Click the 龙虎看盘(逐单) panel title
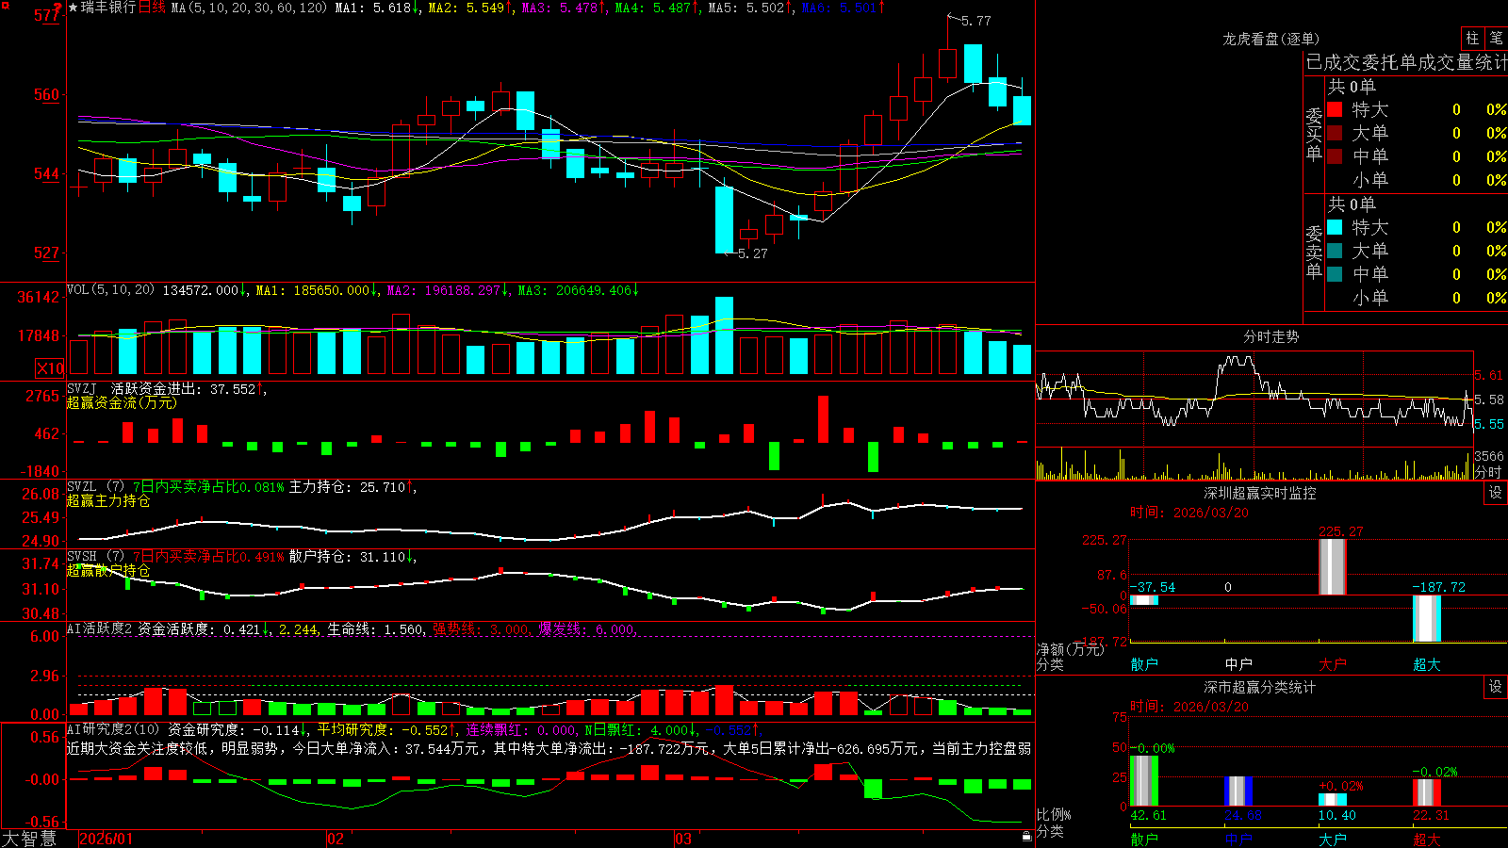Image resolution: width=1508 pixels, height=848 pixels. tap(1270, 39)
